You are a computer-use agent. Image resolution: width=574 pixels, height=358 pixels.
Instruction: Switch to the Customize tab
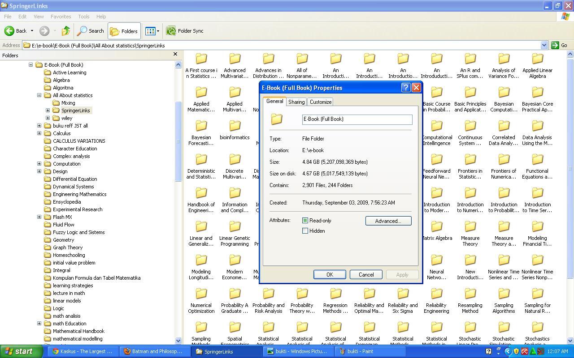(321, 102)
